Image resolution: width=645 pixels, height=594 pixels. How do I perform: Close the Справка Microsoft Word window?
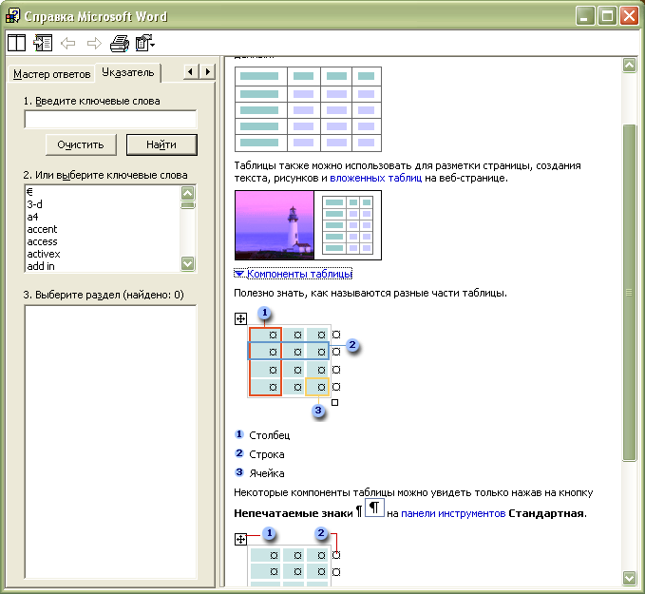(630, 16)
